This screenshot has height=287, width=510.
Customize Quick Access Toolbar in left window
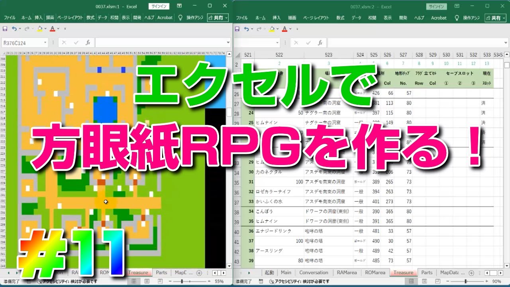[x=65, y=29]
